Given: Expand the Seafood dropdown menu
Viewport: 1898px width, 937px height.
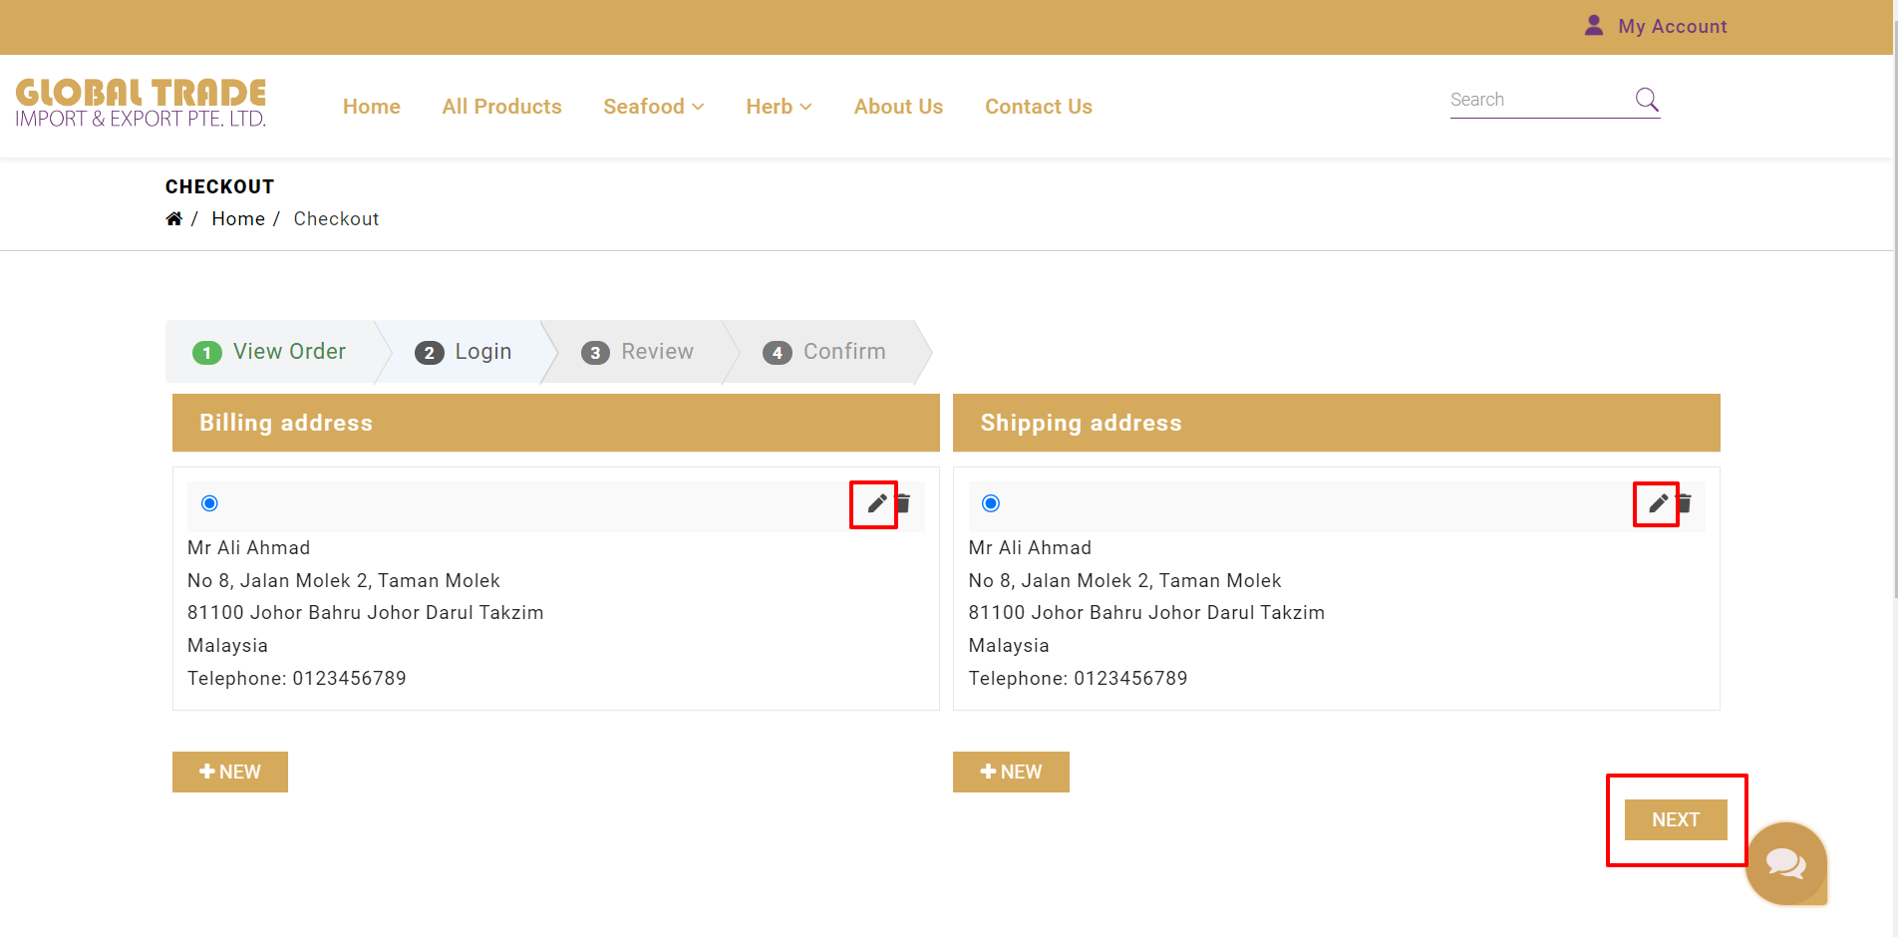Looking at the screenshot, I should click(x=653, y=107).
